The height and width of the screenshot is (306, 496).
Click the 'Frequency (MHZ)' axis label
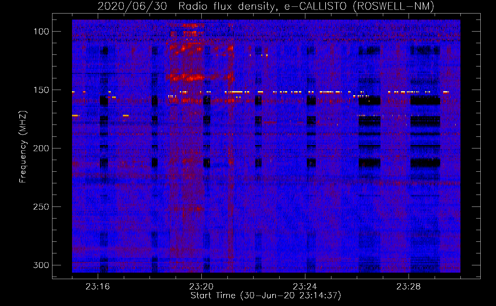click(23, 147)
